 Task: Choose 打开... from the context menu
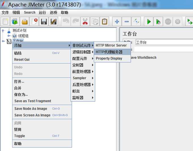tap(42, 81)
